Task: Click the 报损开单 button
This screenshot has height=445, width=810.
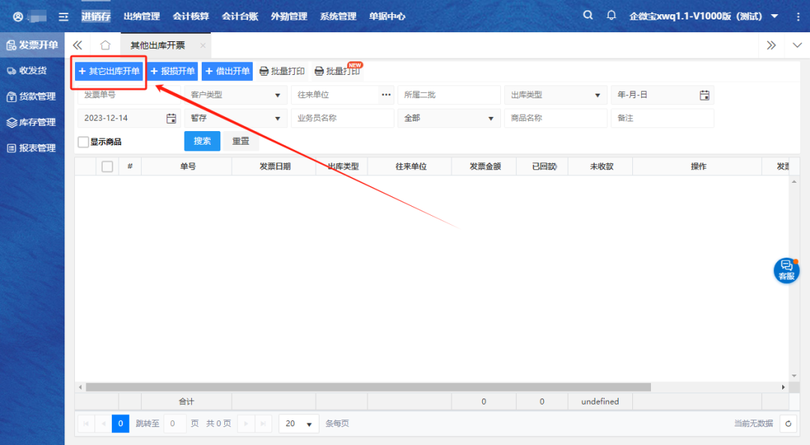Action: 172,71
